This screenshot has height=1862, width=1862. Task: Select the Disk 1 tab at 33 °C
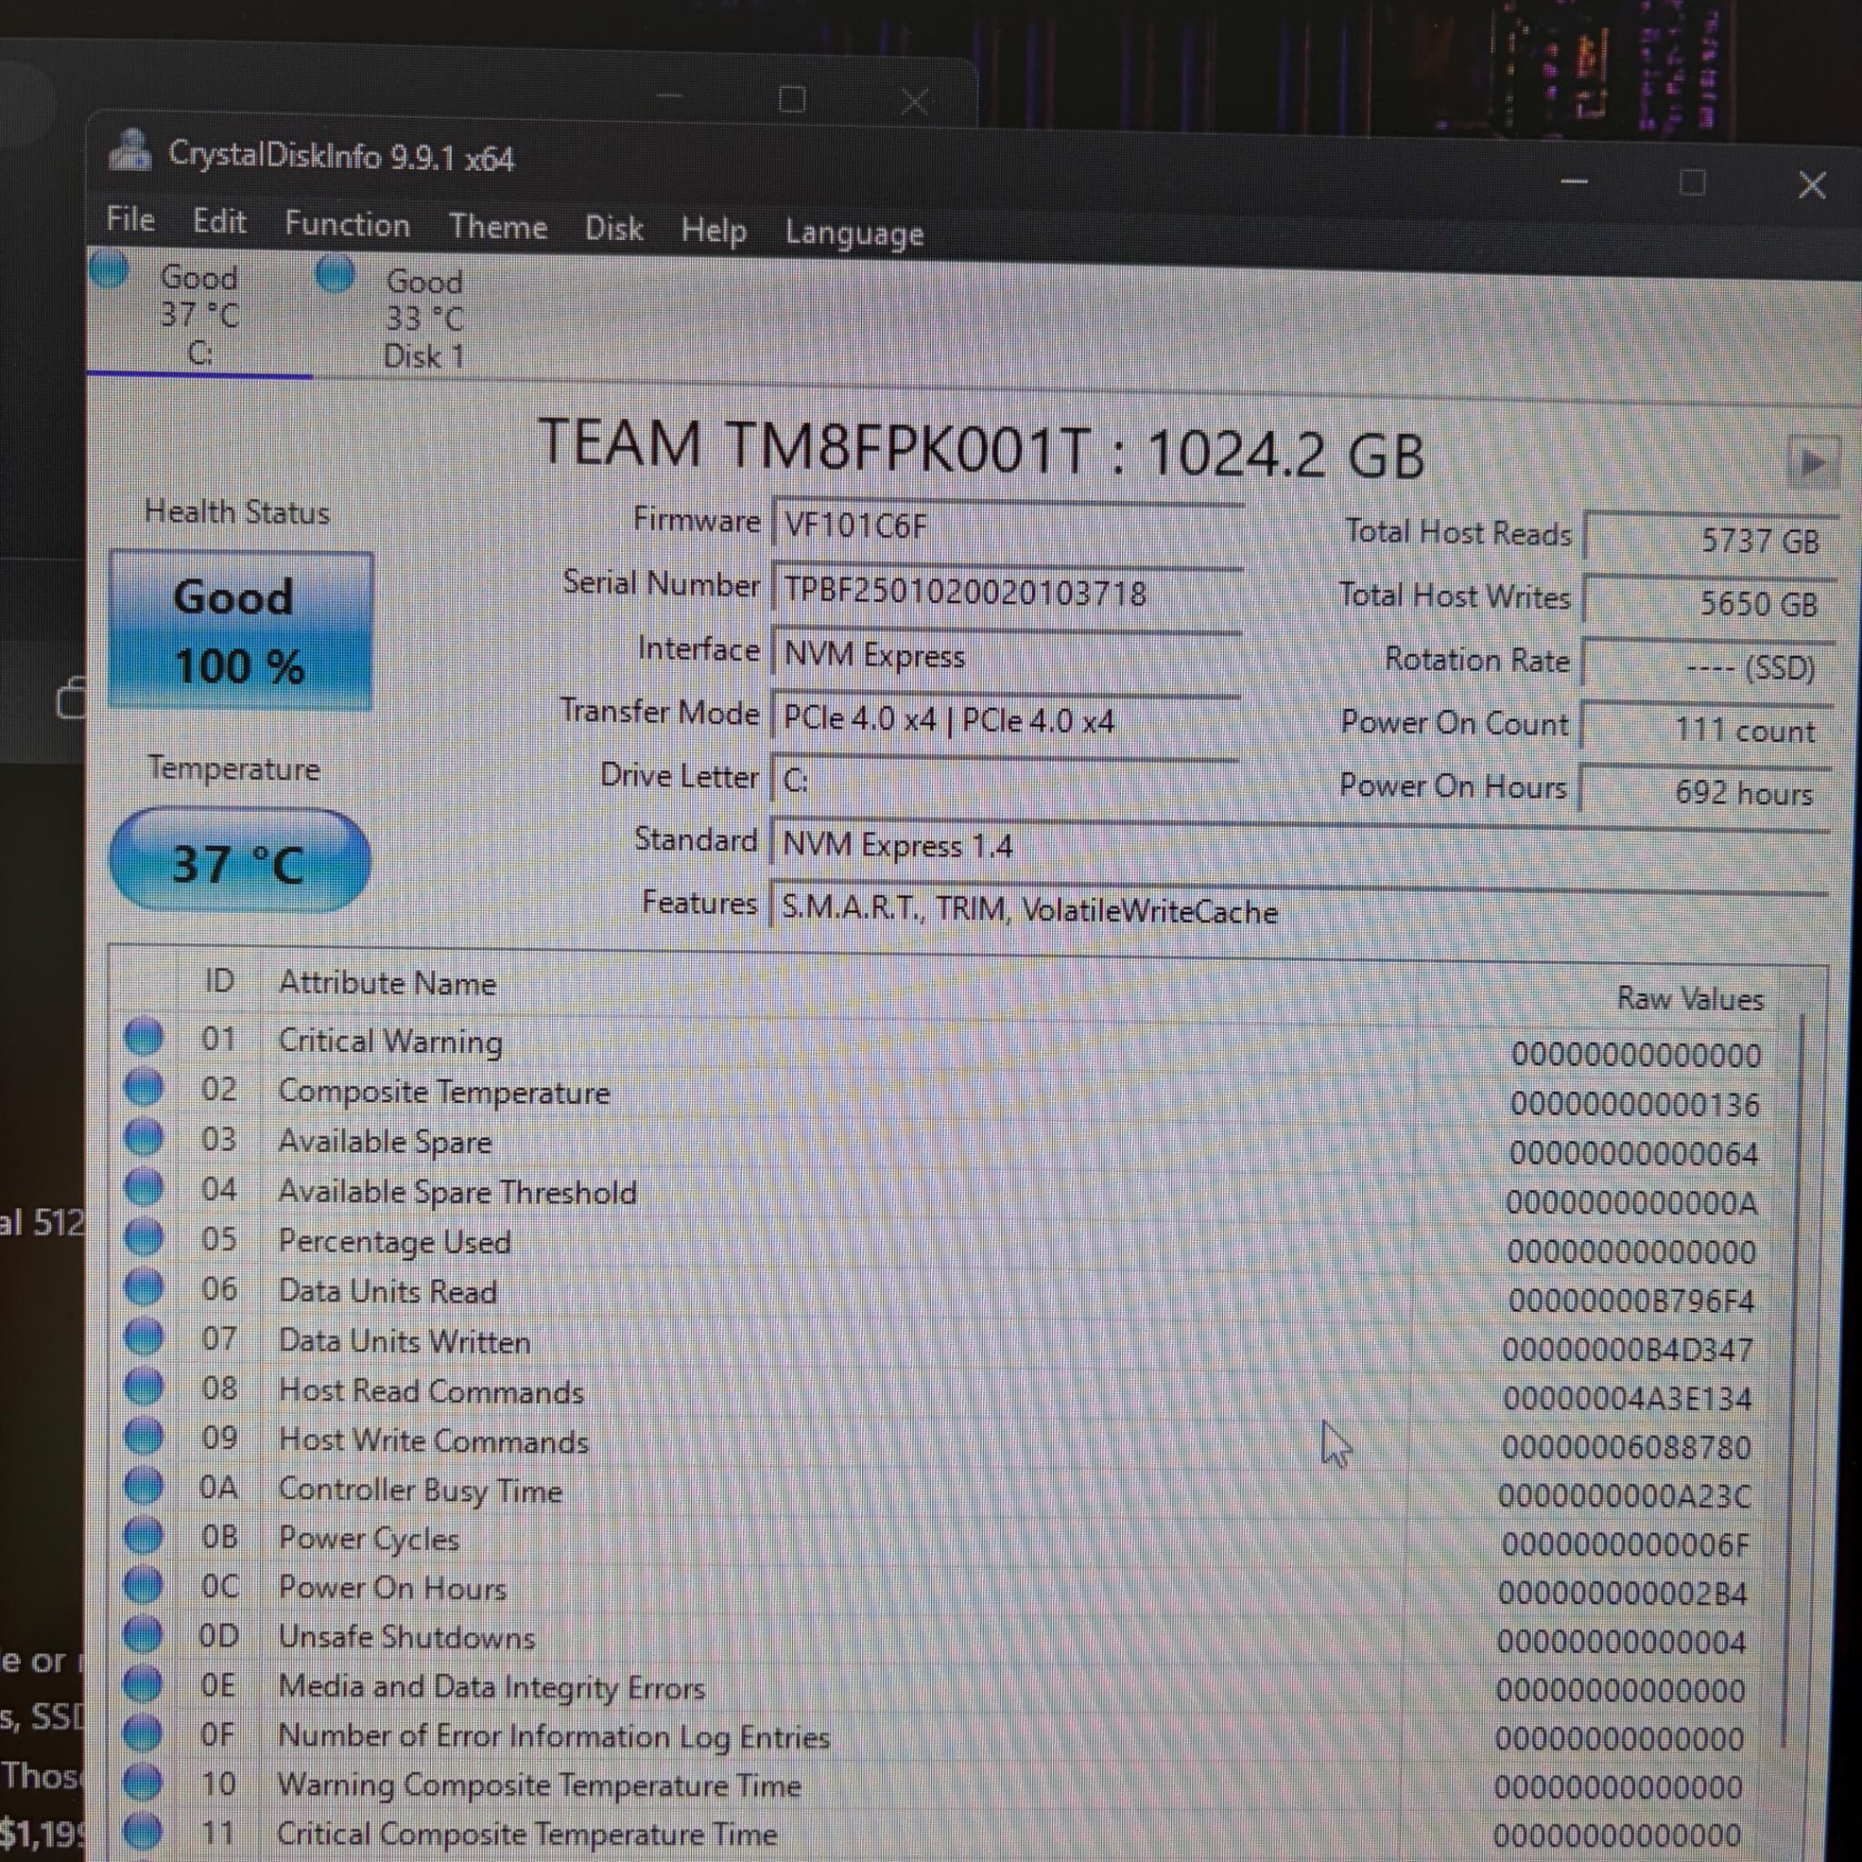[x=424, y=319]
